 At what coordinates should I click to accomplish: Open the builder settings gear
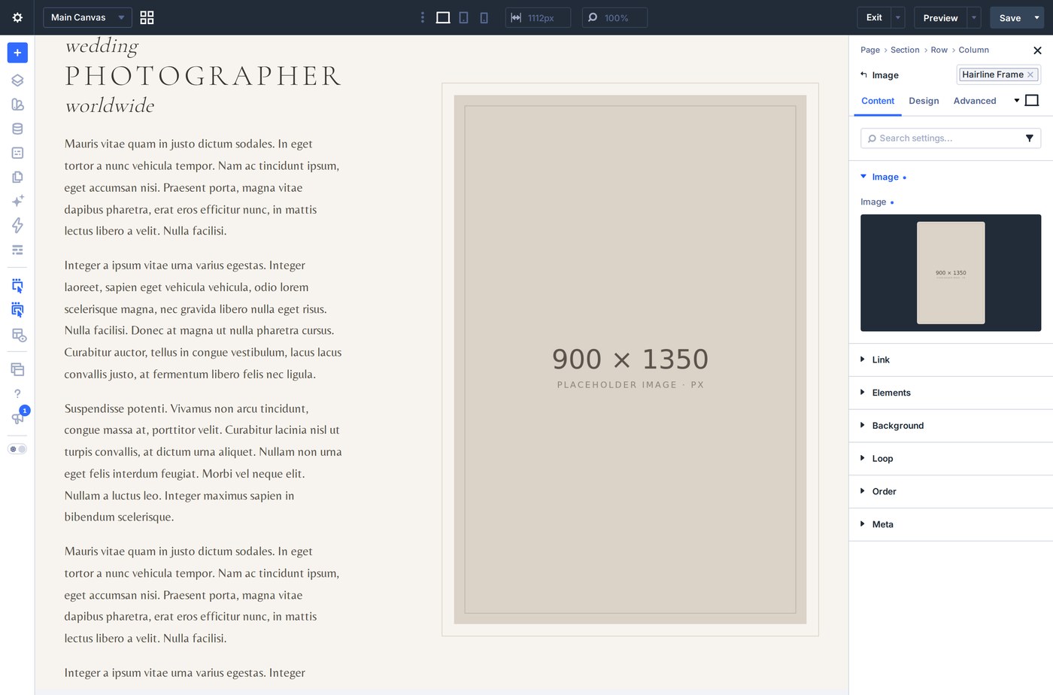pyautogui.click(x=17, y=17)
